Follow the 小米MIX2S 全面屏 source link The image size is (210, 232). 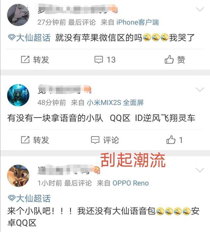click(x=115, y=102)
